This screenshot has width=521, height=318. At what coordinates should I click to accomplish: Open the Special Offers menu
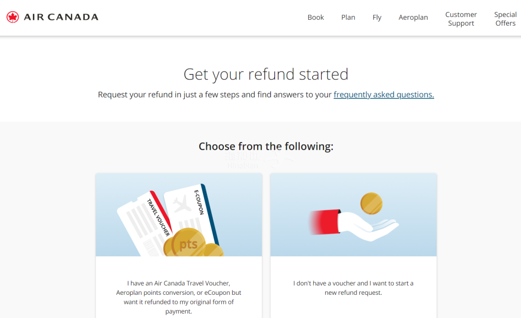tap(505, 19)
